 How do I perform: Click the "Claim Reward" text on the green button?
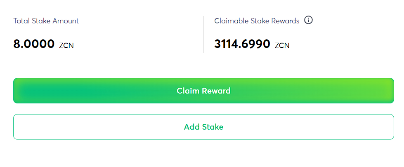[203, 91]
